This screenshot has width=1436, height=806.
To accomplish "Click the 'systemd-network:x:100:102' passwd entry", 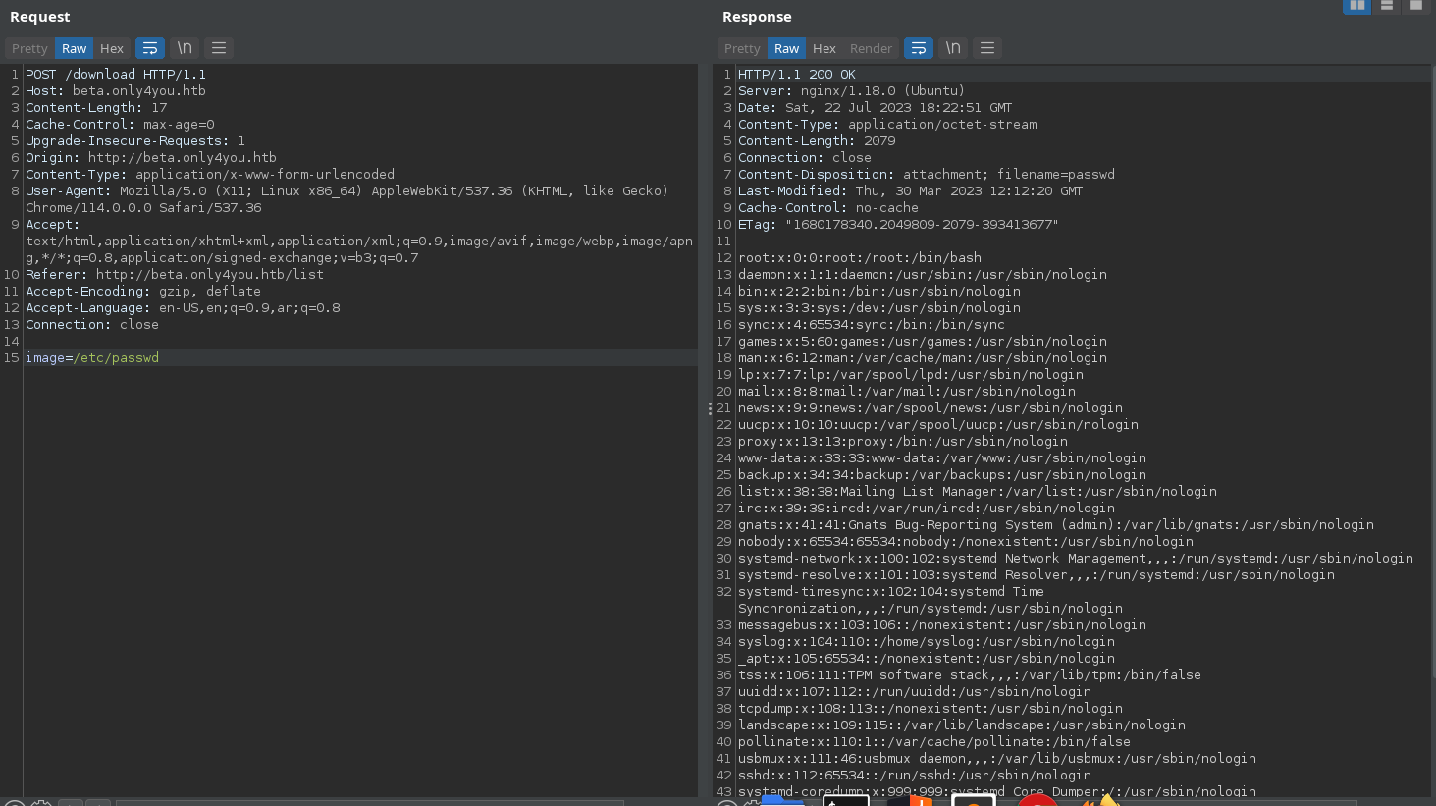I will point(1076,558).
